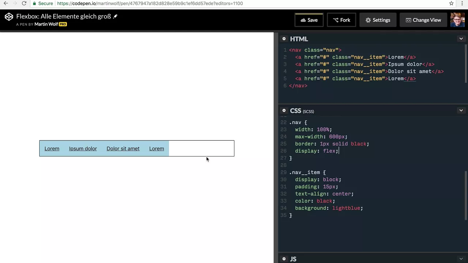The height and width of the screenshot is (263, 468).
Task: Click first Lorem nav link in preview
Action: [x=52, y=149]
